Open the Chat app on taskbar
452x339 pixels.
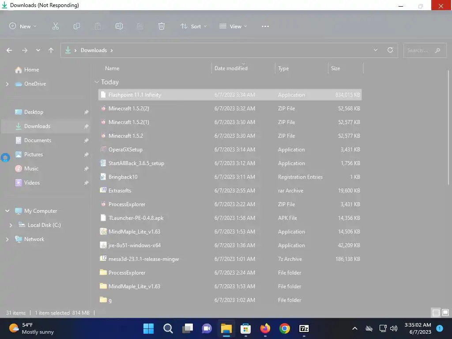207,328
